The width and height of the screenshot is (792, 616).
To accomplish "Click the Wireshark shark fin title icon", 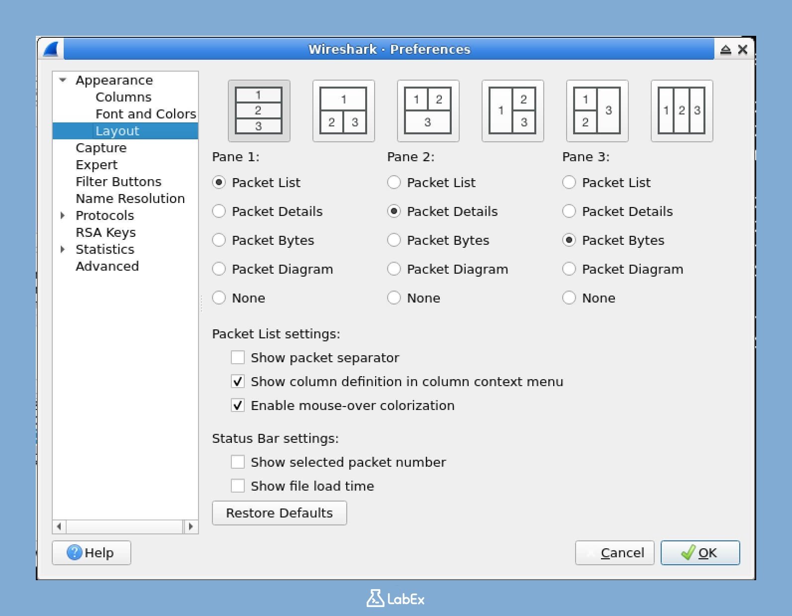I will coord(51,49).
